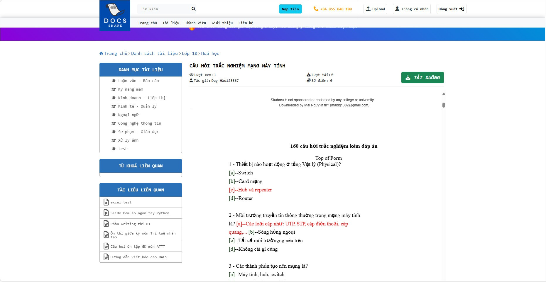Click the Nạp tiền button

coord(290,9)
